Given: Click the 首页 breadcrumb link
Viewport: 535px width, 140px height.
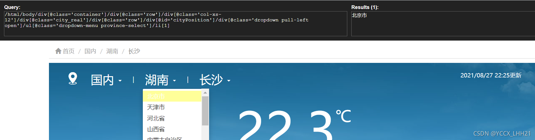Looking at the screenshot, I should click(x=68, y=51).
